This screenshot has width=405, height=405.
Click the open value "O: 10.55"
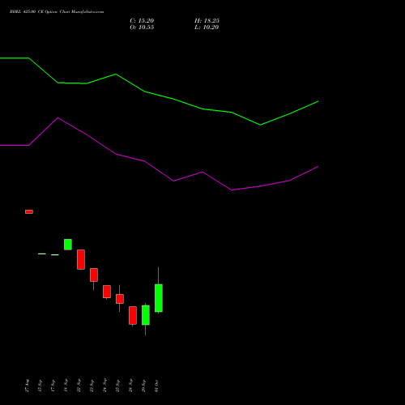pos(142,28)
